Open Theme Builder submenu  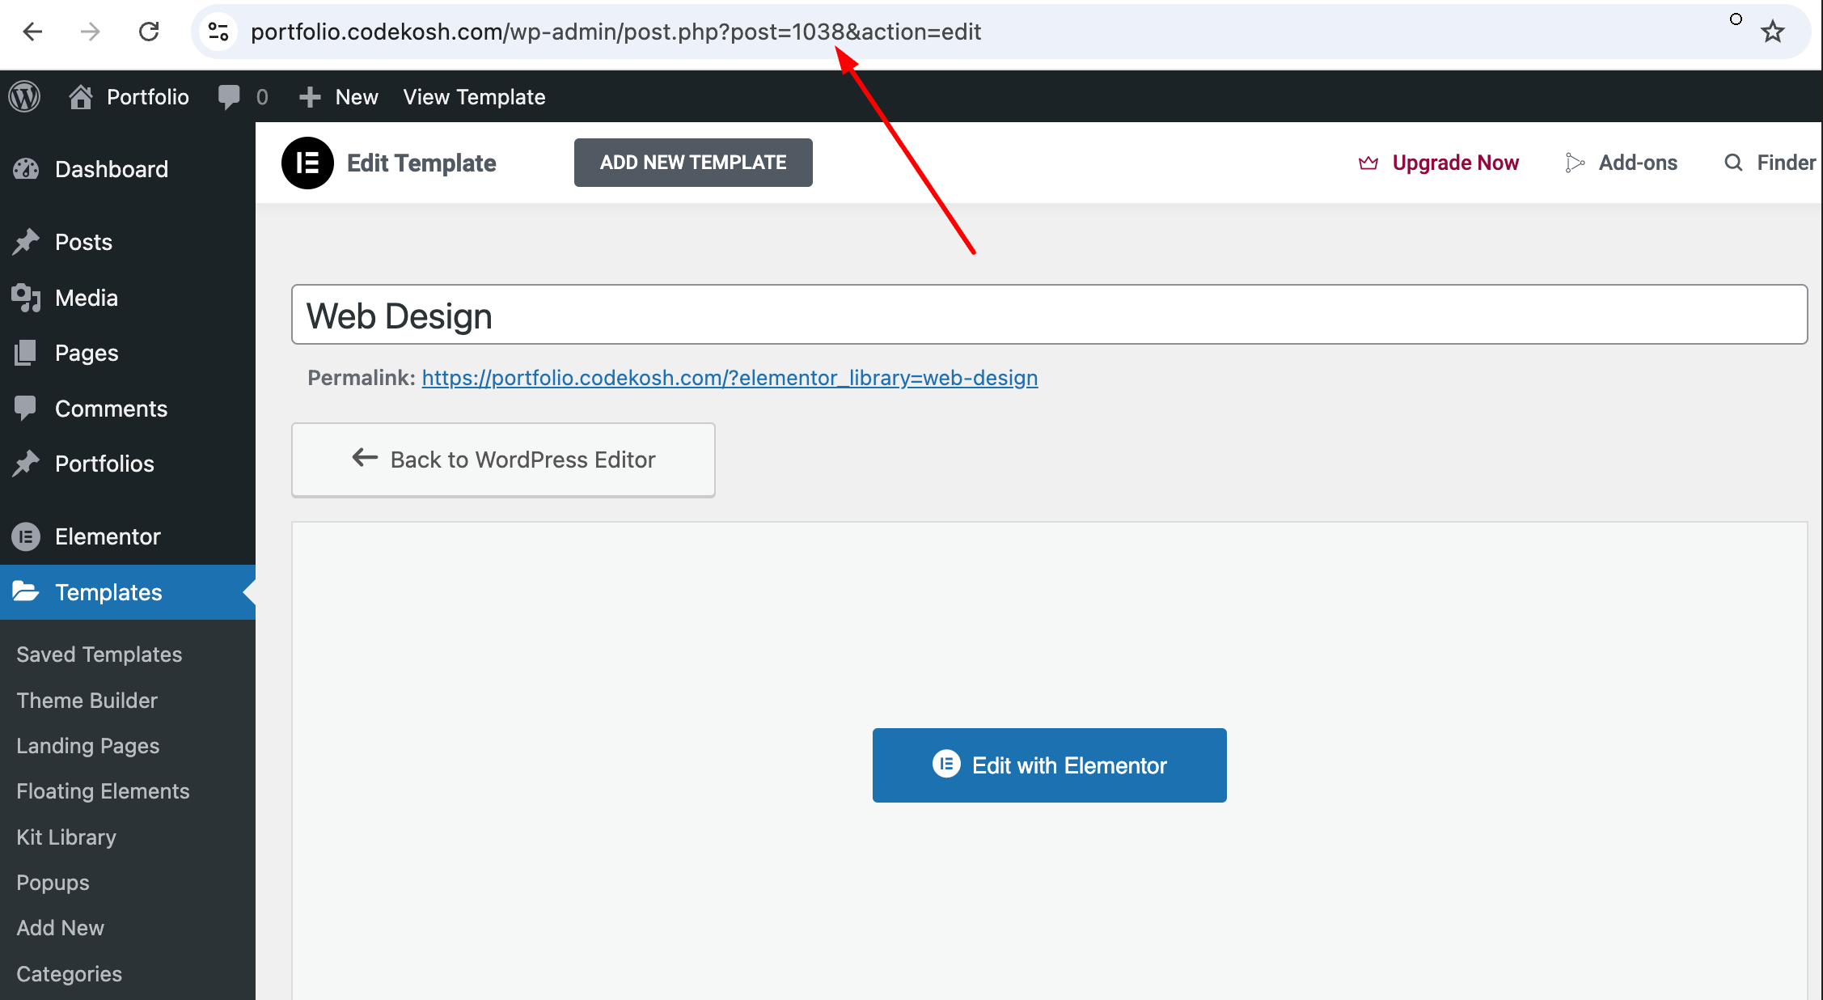coord(87,701)
